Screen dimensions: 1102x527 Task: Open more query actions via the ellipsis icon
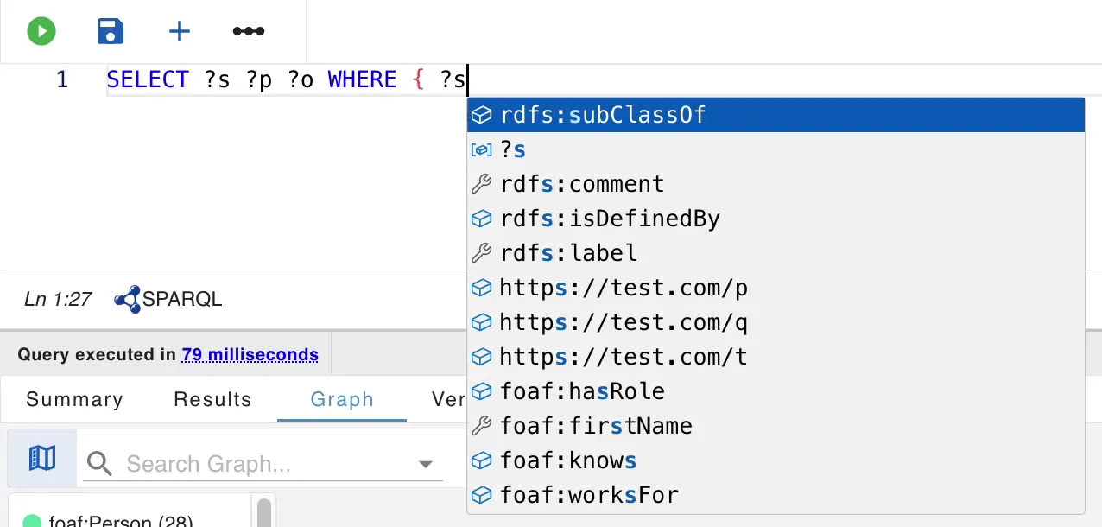click(248, 30)
